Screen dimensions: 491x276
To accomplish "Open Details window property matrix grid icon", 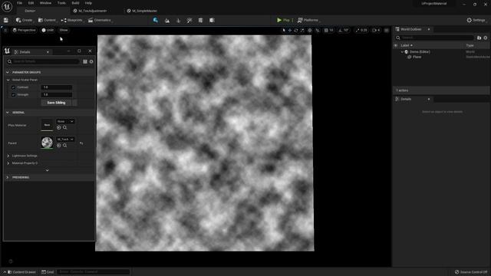I will 85,61.
